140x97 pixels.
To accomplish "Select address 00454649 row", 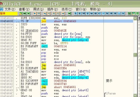I will pyautogui.click(x=66, y=90).
